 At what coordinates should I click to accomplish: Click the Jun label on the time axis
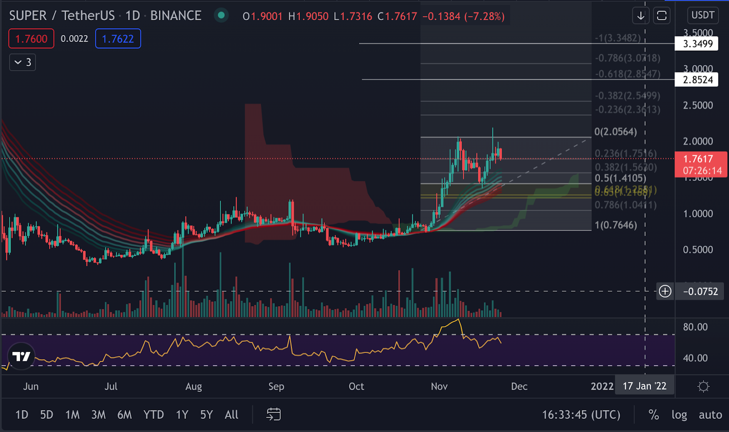tap(31, 386)
